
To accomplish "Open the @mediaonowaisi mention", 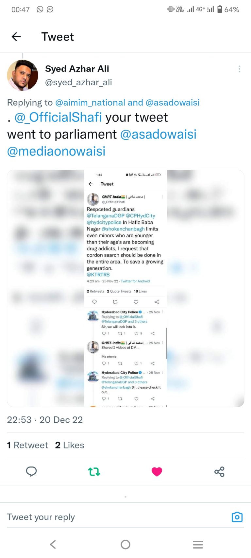I will (56, 151).
